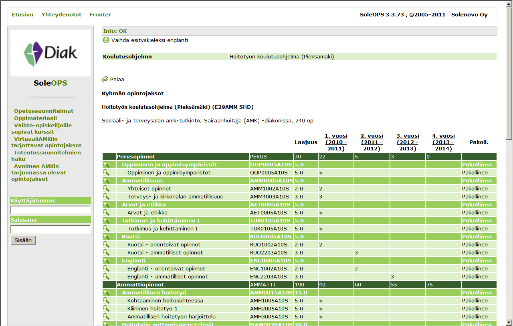Click Perusopinnot section title
Viewport: 513px width, 326px height.
[x=136, y=156]
